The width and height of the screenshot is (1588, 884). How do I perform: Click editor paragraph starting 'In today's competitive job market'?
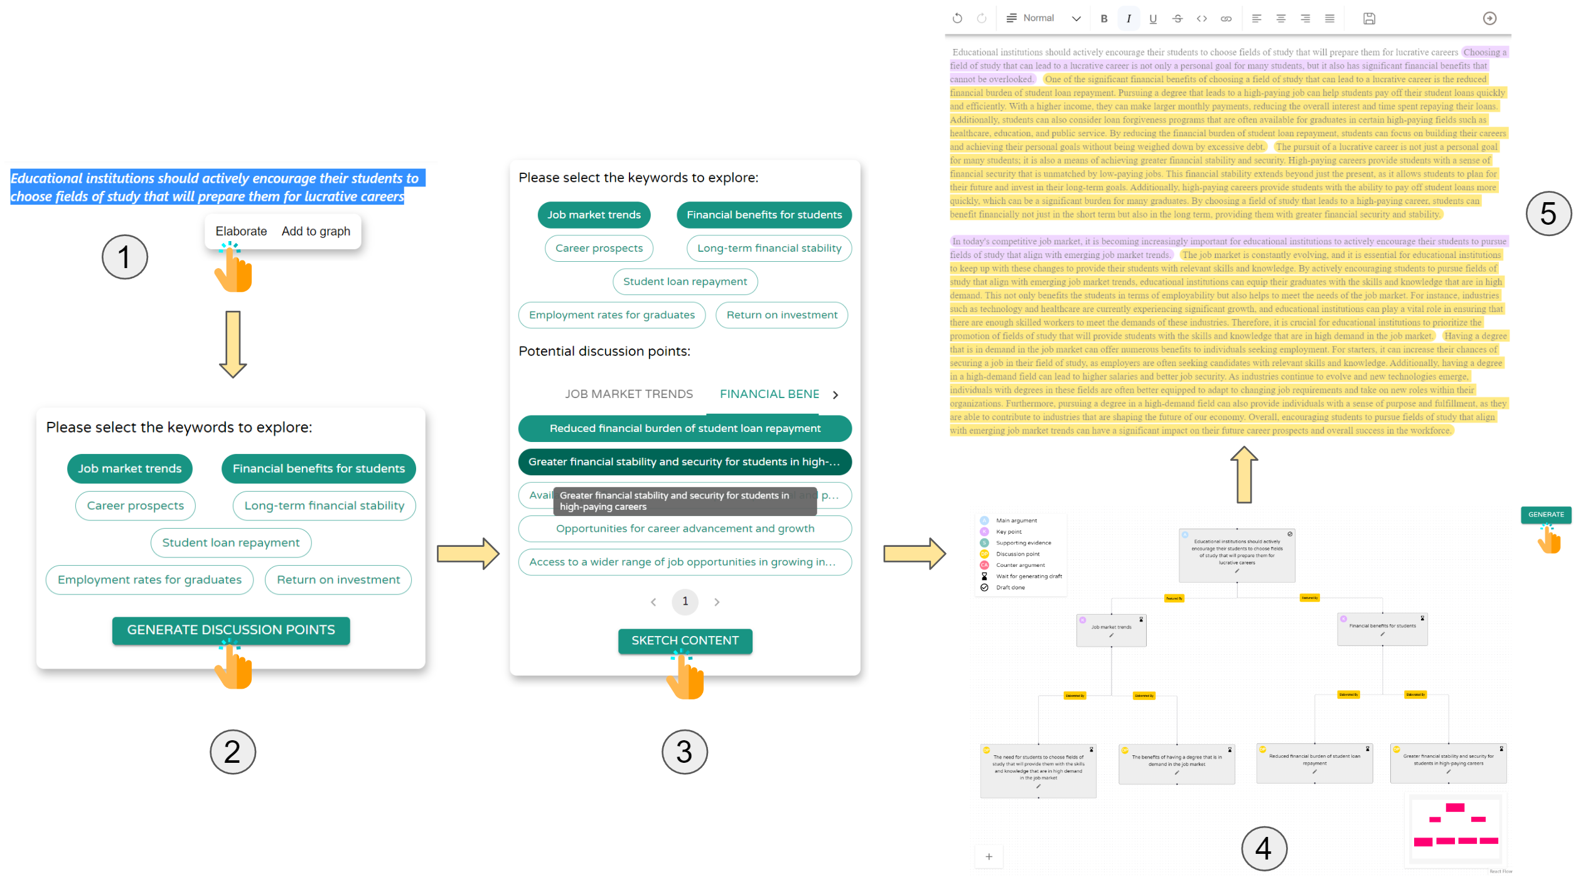click(x=1229, y=336)
